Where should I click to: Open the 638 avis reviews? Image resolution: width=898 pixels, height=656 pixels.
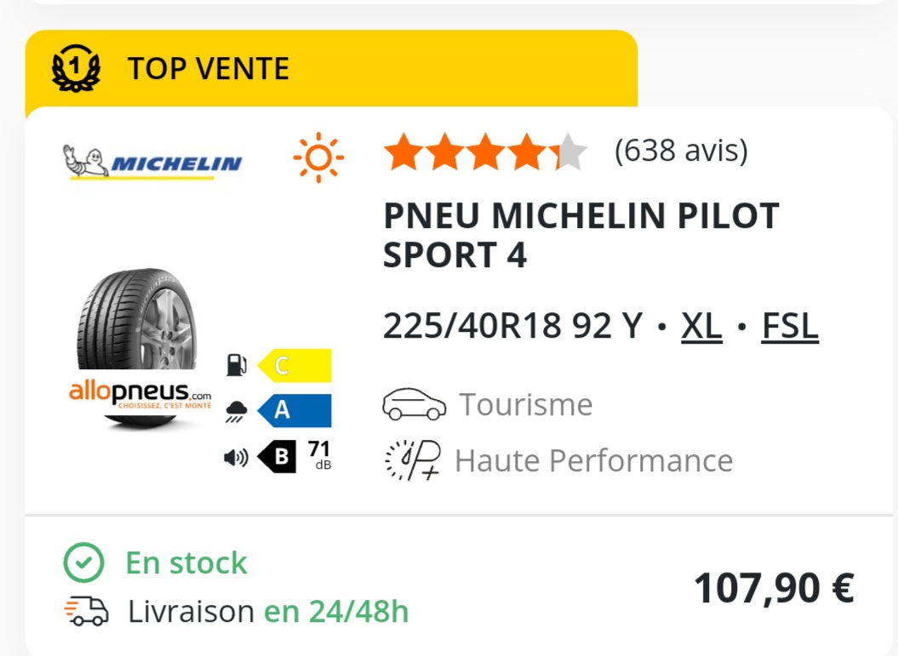coord(681,151)
